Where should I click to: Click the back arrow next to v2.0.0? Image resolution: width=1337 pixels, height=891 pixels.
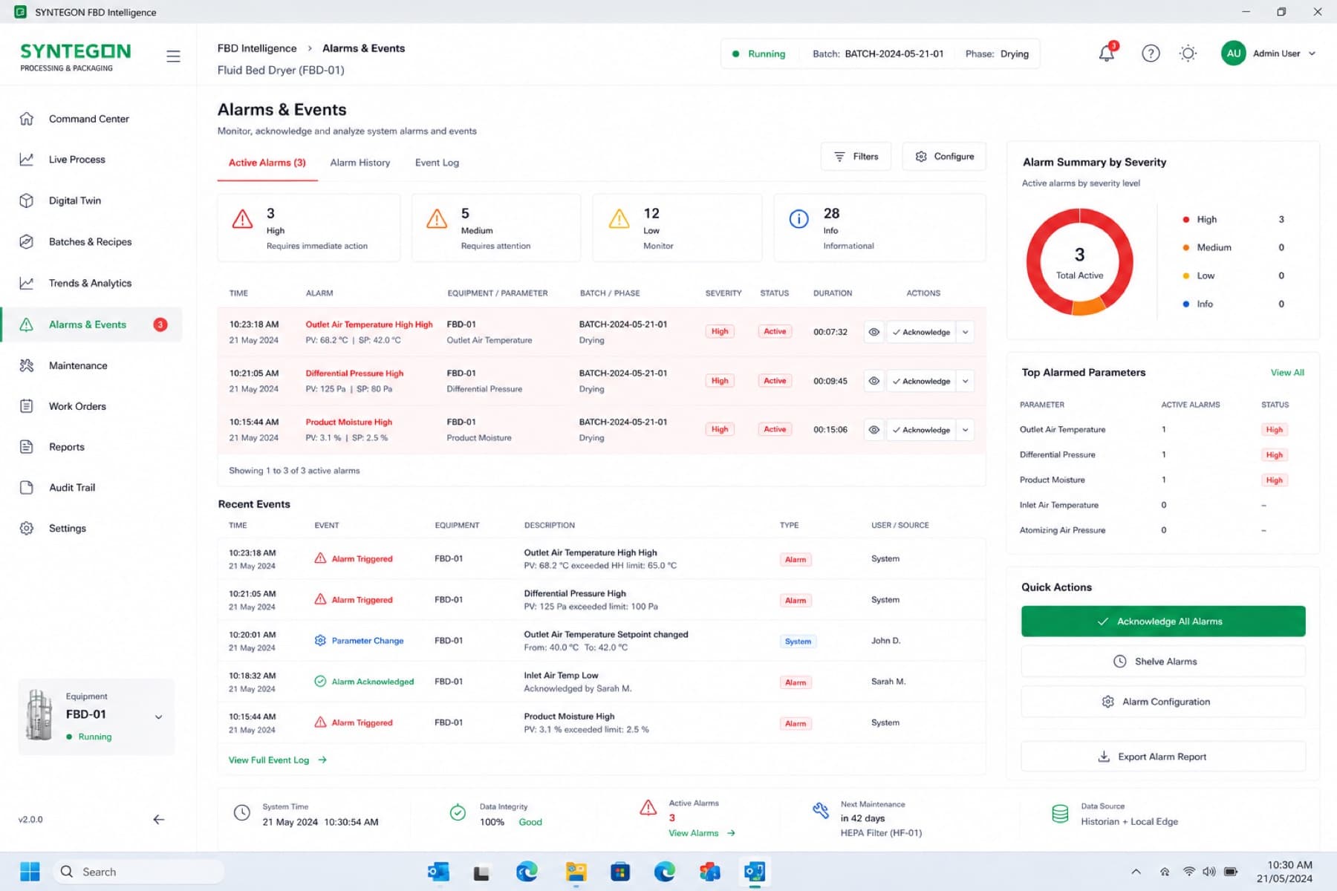[x=159, y=820]
